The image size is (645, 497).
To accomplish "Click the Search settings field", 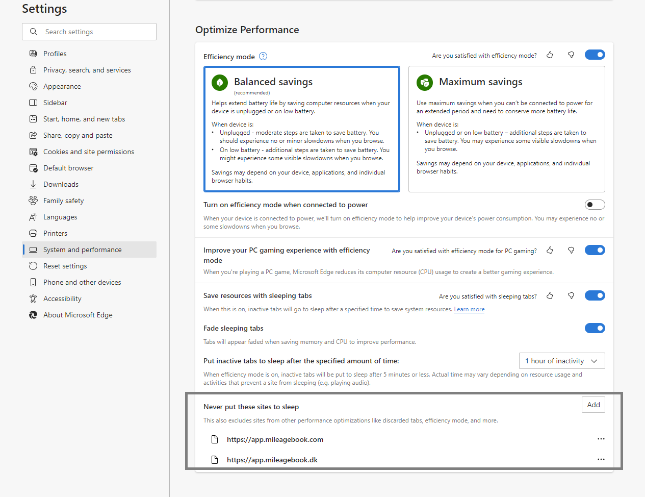I will (x=89, y=32).
